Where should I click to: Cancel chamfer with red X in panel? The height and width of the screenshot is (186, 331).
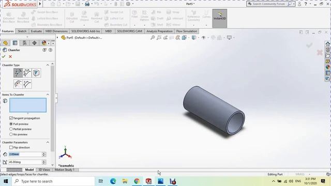pyautogui.click(x=10, y=56)
